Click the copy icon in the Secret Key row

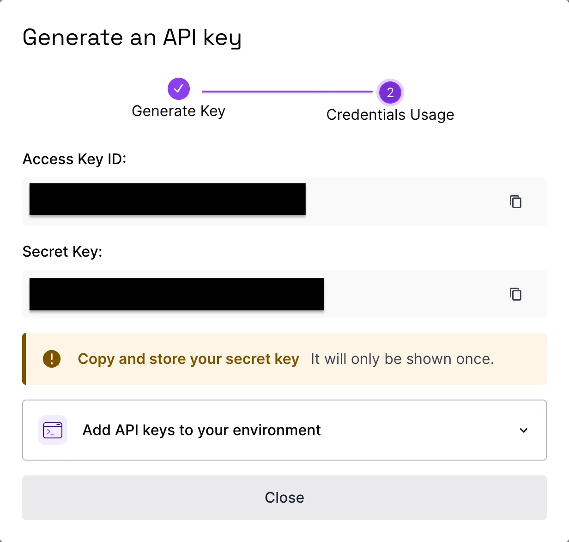click(x=516, y=294)
